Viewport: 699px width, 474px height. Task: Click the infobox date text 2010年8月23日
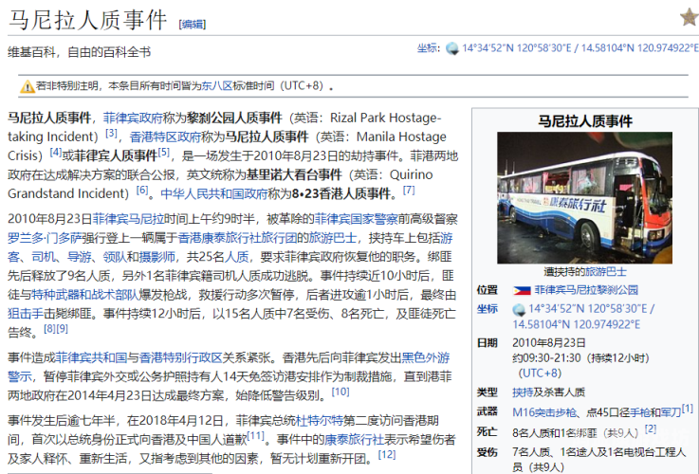click(x=549, y=343)
